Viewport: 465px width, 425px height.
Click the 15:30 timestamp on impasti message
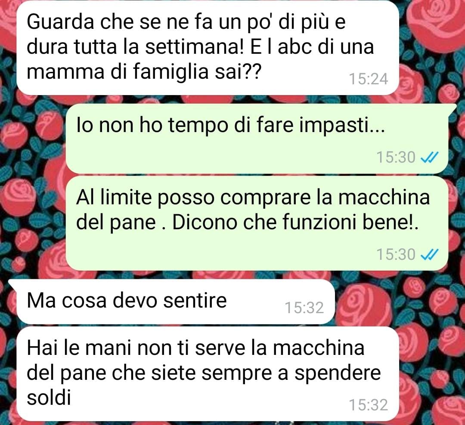(x=396, y=157)
